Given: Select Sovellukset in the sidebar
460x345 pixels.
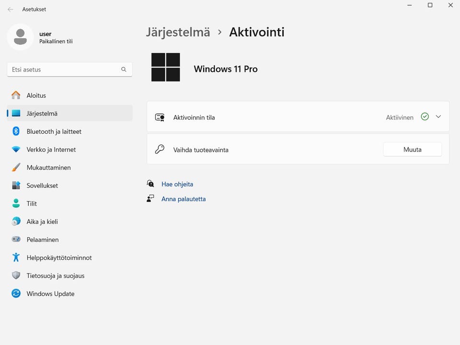Looking at the screenshot, I should click(42, 185).
